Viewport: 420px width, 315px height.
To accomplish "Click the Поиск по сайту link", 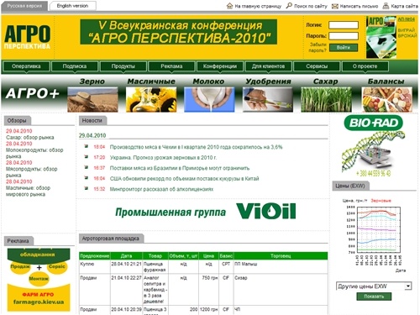I will click(311, 6).
